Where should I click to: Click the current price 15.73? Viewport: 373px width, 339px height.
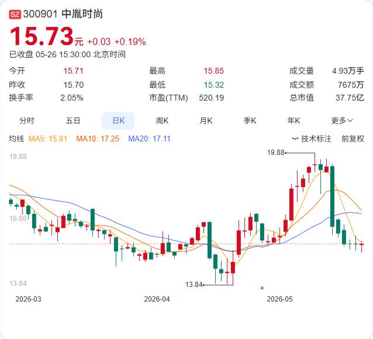coord(42,36)
